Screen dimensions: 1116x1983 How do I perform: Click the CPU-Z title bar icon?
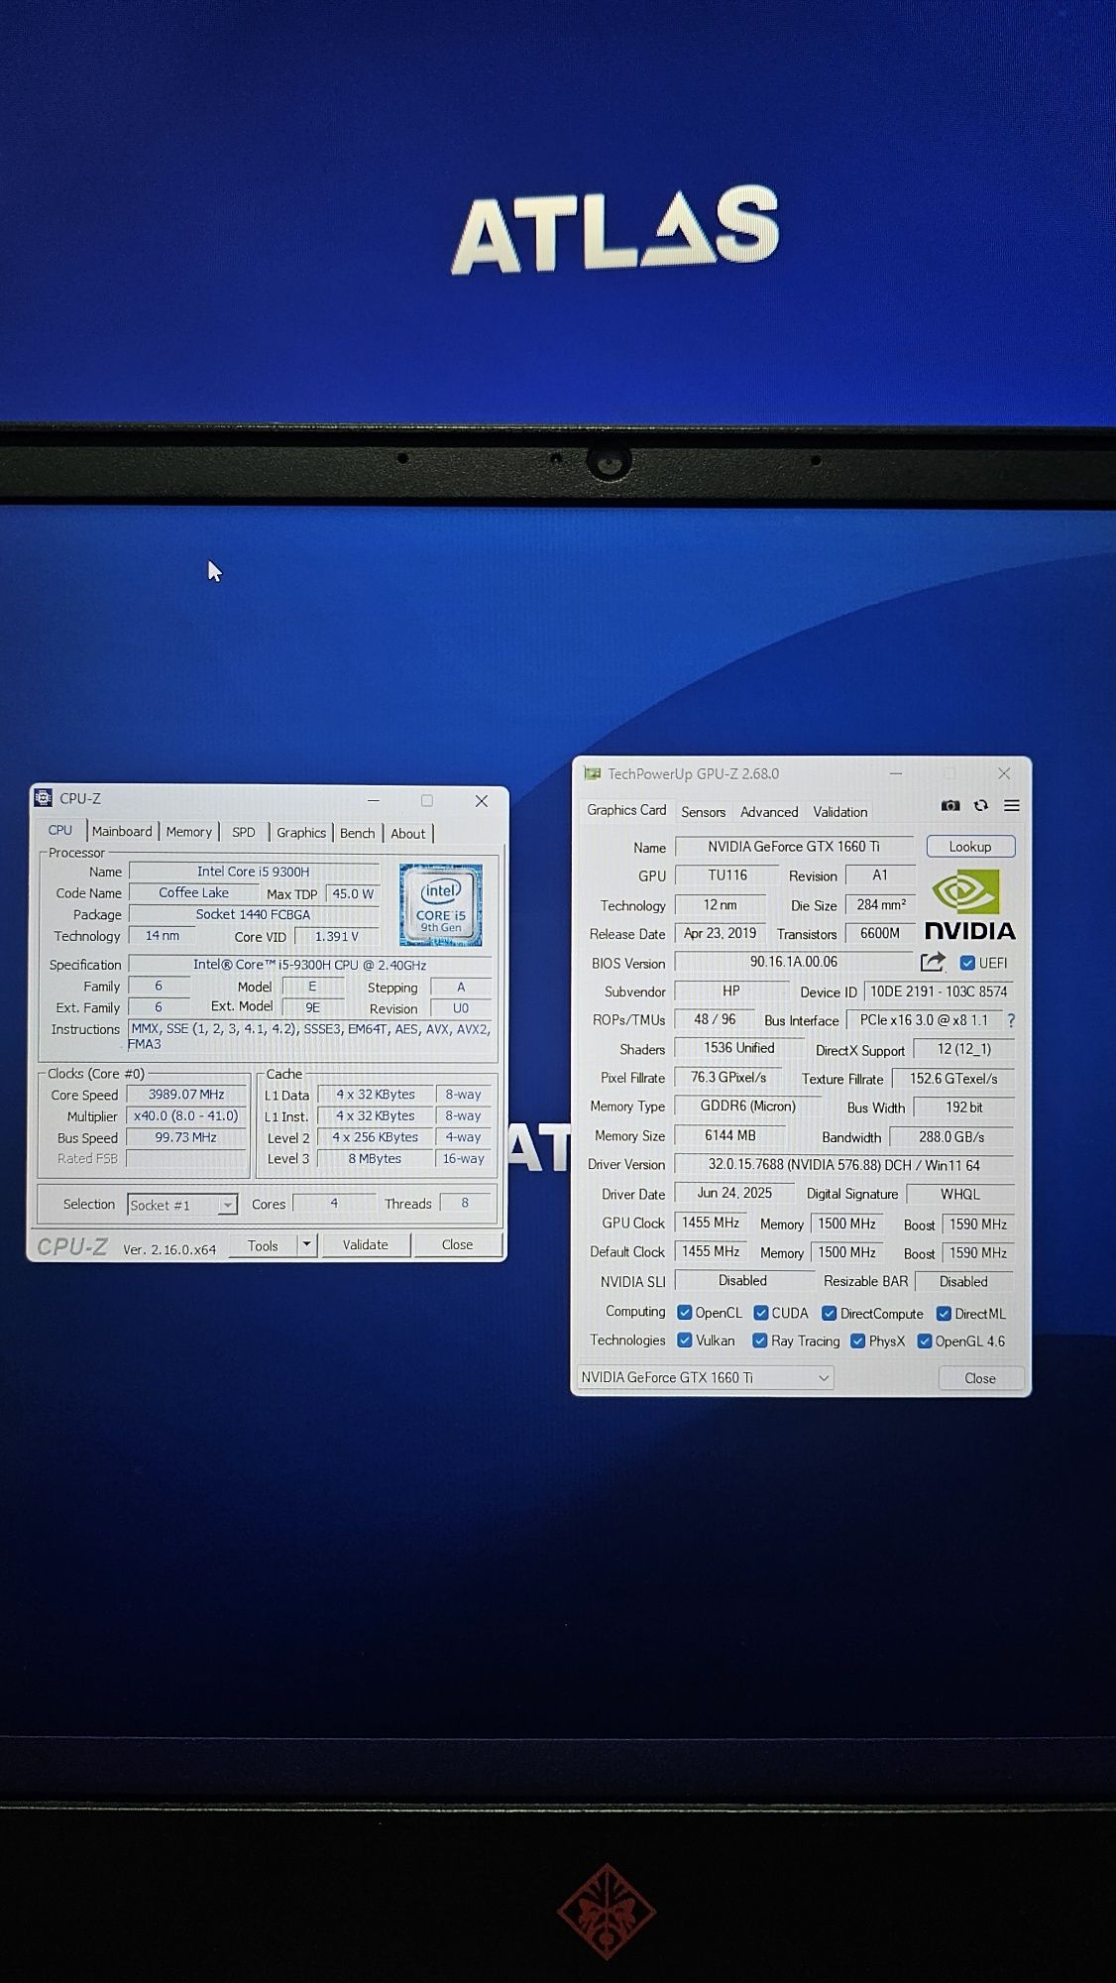point(44,798)
